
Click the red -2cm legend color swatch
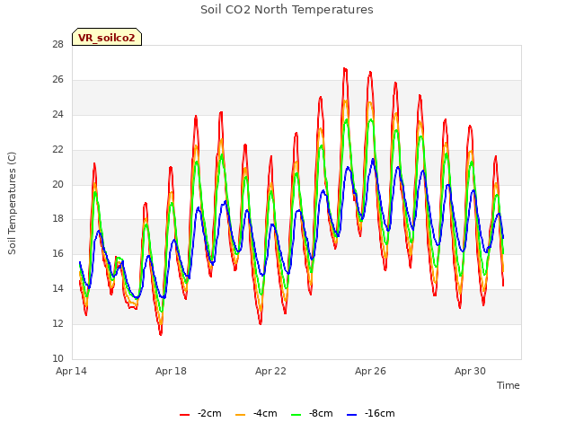pyautogui.click(x=184, y=415)
